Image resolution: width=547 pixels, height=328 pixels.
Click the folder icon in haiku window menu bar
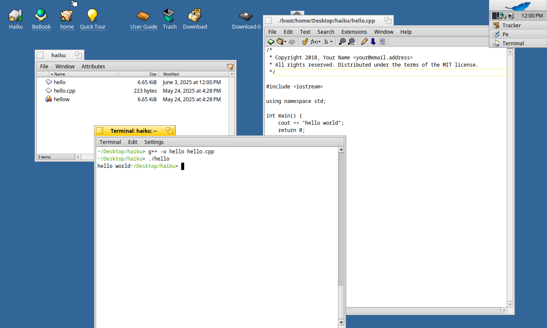pyautogui.click(x=230, y=66)
